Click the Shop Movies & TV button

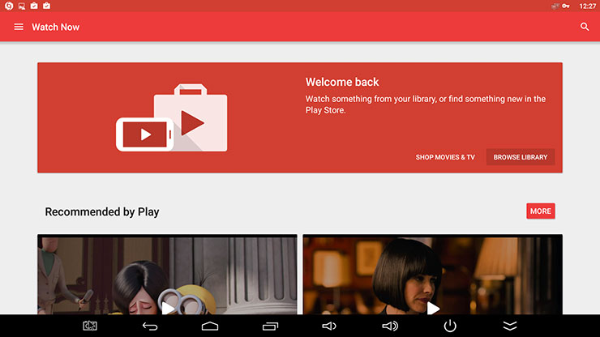tap(445, 157)
